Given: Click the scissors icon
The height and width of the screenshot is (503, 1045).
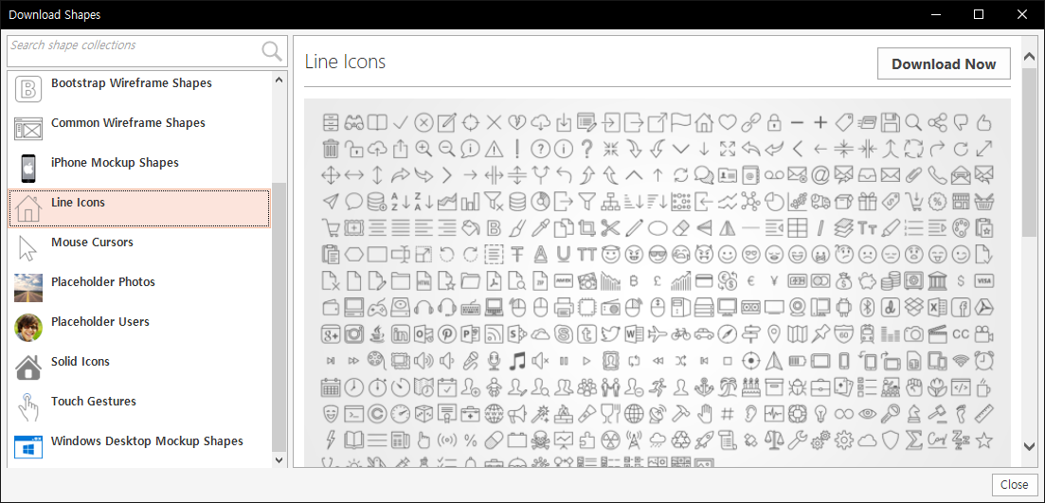Looking at the screenshot, I should pyautogui.click(x=610, y=228).
